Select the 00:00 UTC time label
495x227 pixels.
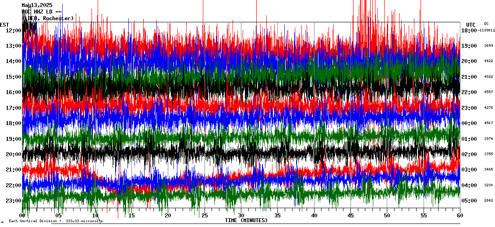469,123
